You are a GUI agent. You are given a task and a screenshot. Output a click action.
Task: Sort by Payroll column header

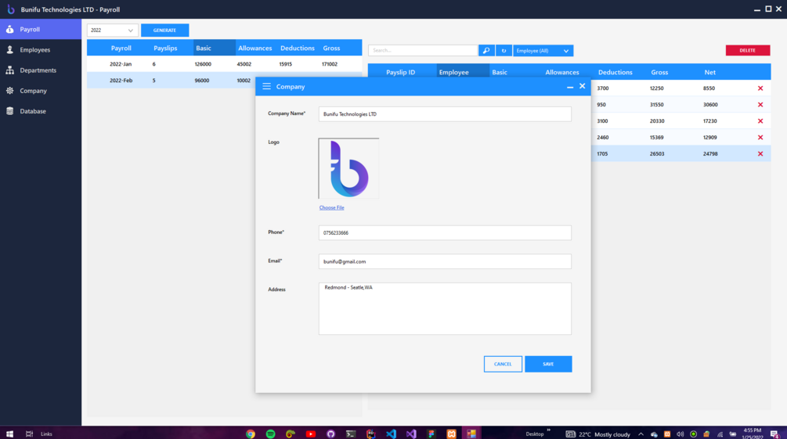(x=121, y=49)
